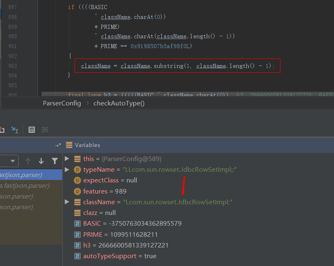Select the features = 989 variable row
The image size is (334, 266).
[199, 191]
